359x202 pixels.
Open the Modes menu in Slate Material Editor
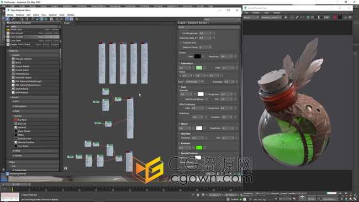(10, 15)
